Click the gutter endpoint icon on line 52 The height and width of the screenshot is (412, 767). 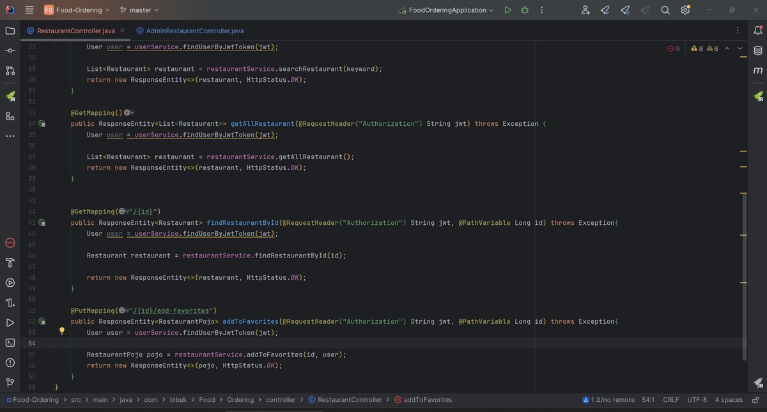click(42, 321)
